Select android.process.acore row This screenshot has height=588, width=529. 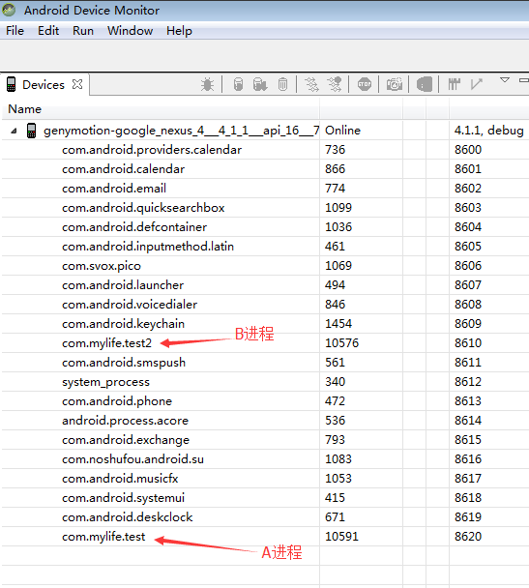(264, 421)
